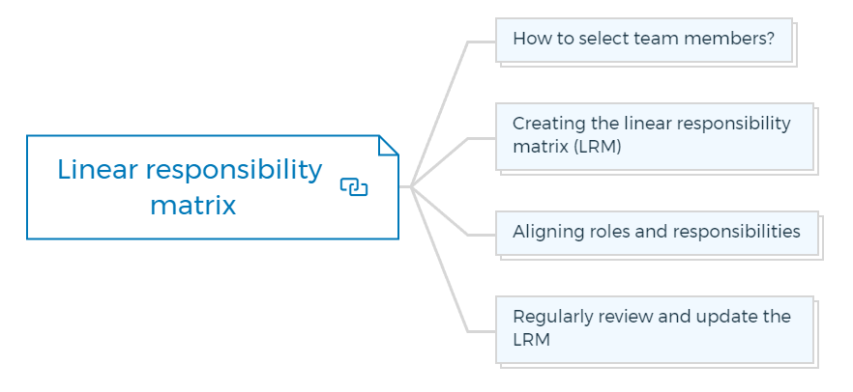Click stacked card edge behind "Creating the linear" node
This screenshot has width=853, height=392.
pyautogui.click(x=816, y=141)
